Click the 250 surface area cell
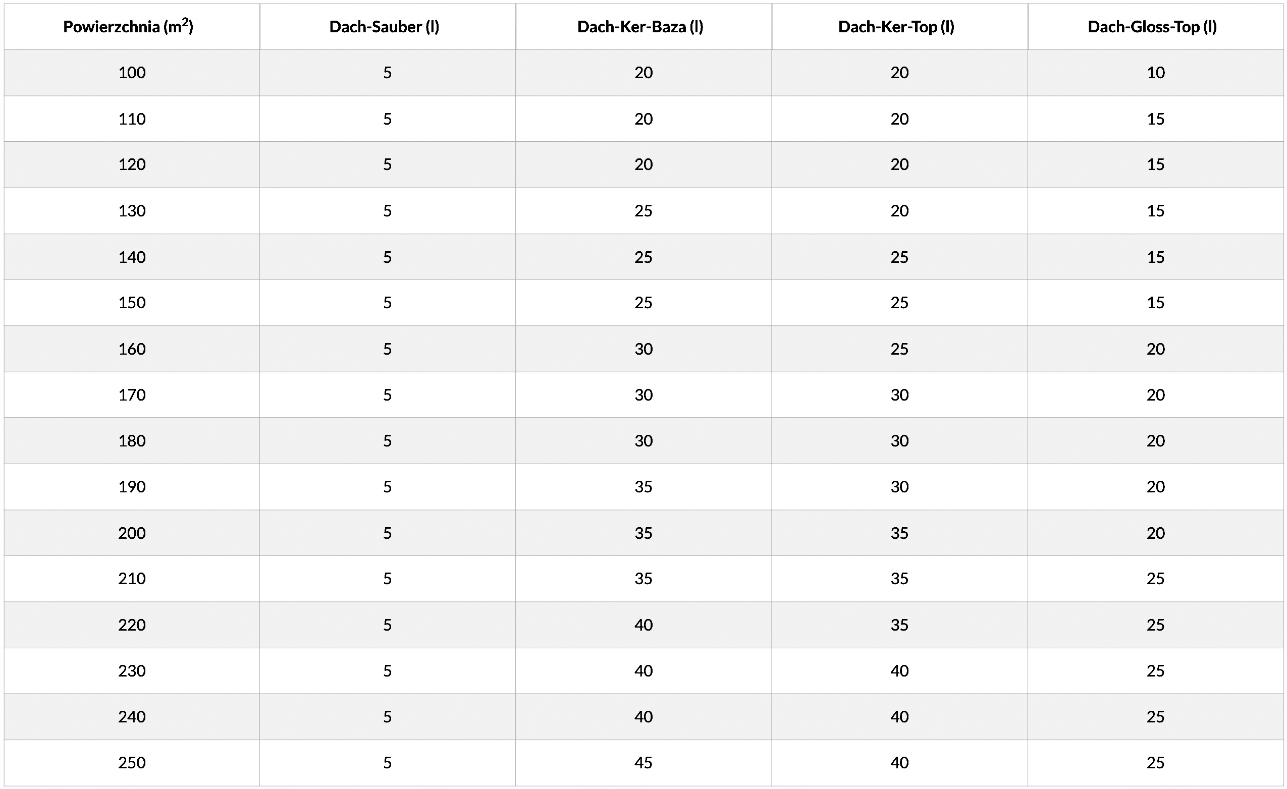This screenshot has height=789, width=1287. pyautogui.click(x=132, y=762)
